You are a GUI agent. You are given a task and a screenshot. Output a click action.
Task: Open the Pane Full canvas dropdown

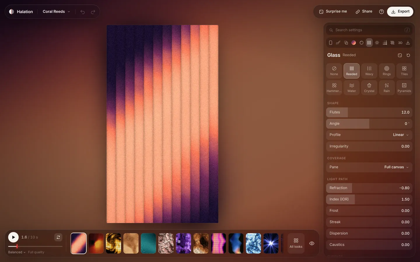[369, 167]
